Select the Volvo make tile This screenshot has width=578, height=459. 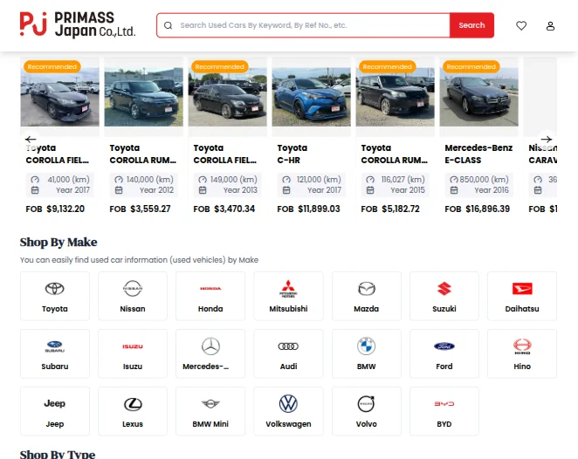(x=366, y=411)
